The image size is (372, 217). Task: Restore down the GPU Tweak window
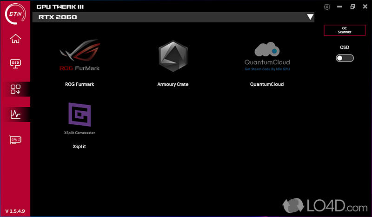[x=353, y=7]
